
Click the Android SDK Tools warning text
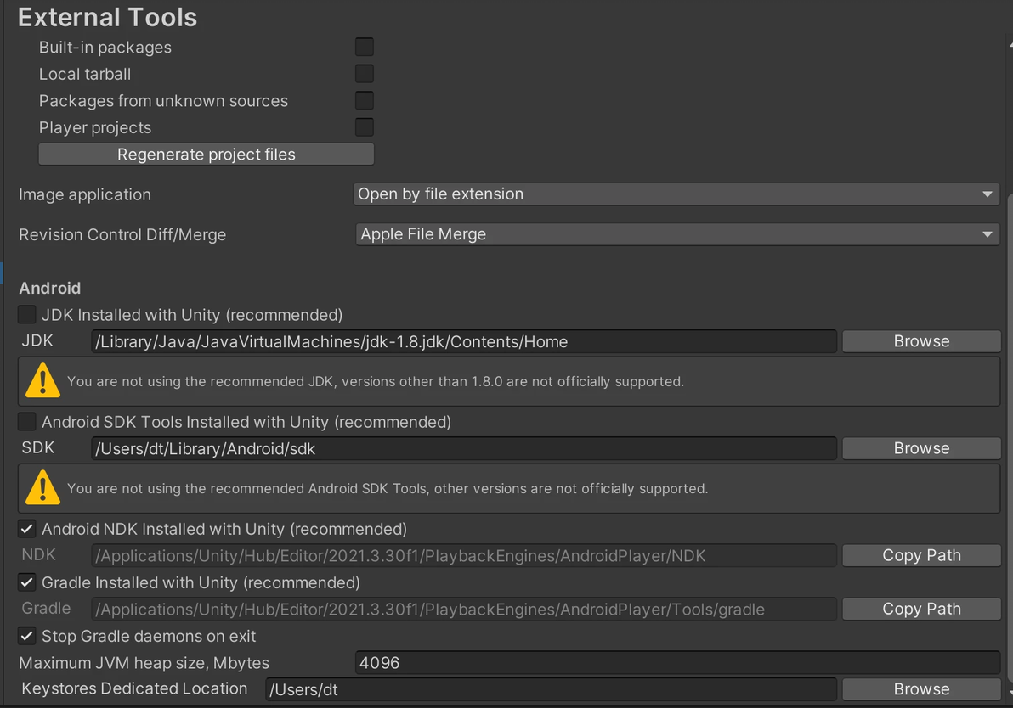388,489
